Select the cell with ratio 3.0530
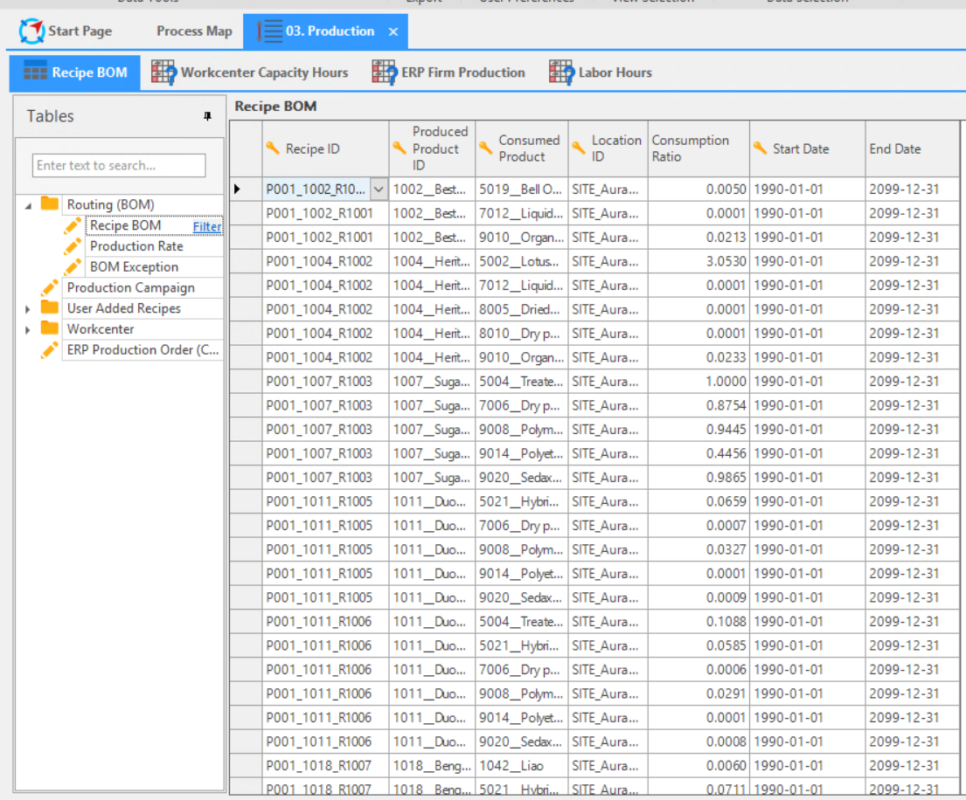Image resolution: width=966 pixels, height=800 pixels. coord(698,261)
